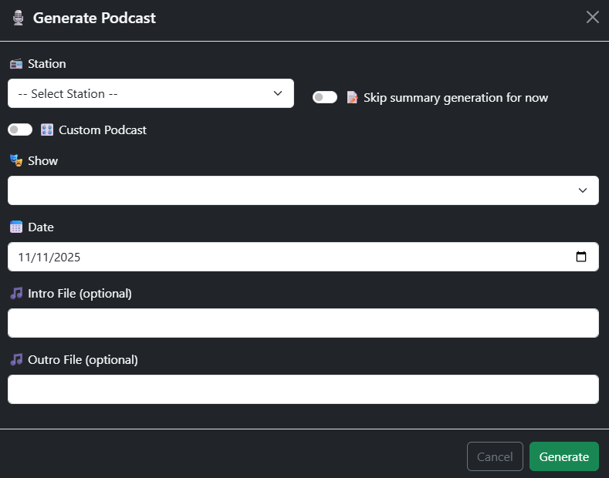Screen dimensions: 609x478
Task: Close the Generate Podcast dialog with X
Action: pos(592,18)
